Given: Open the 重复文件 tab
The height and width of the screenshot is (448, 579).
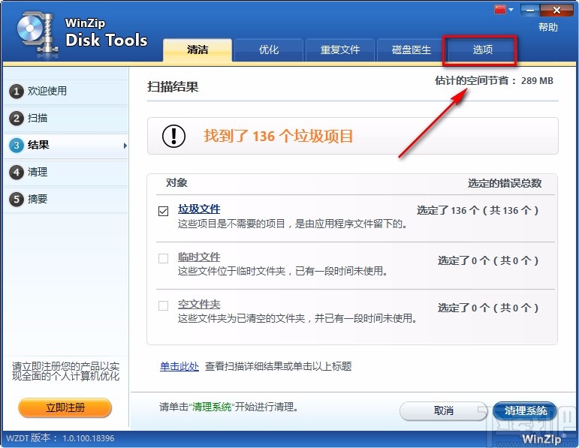Looking at the screenshot, I should pyautogui.click(x=340, y=50).
